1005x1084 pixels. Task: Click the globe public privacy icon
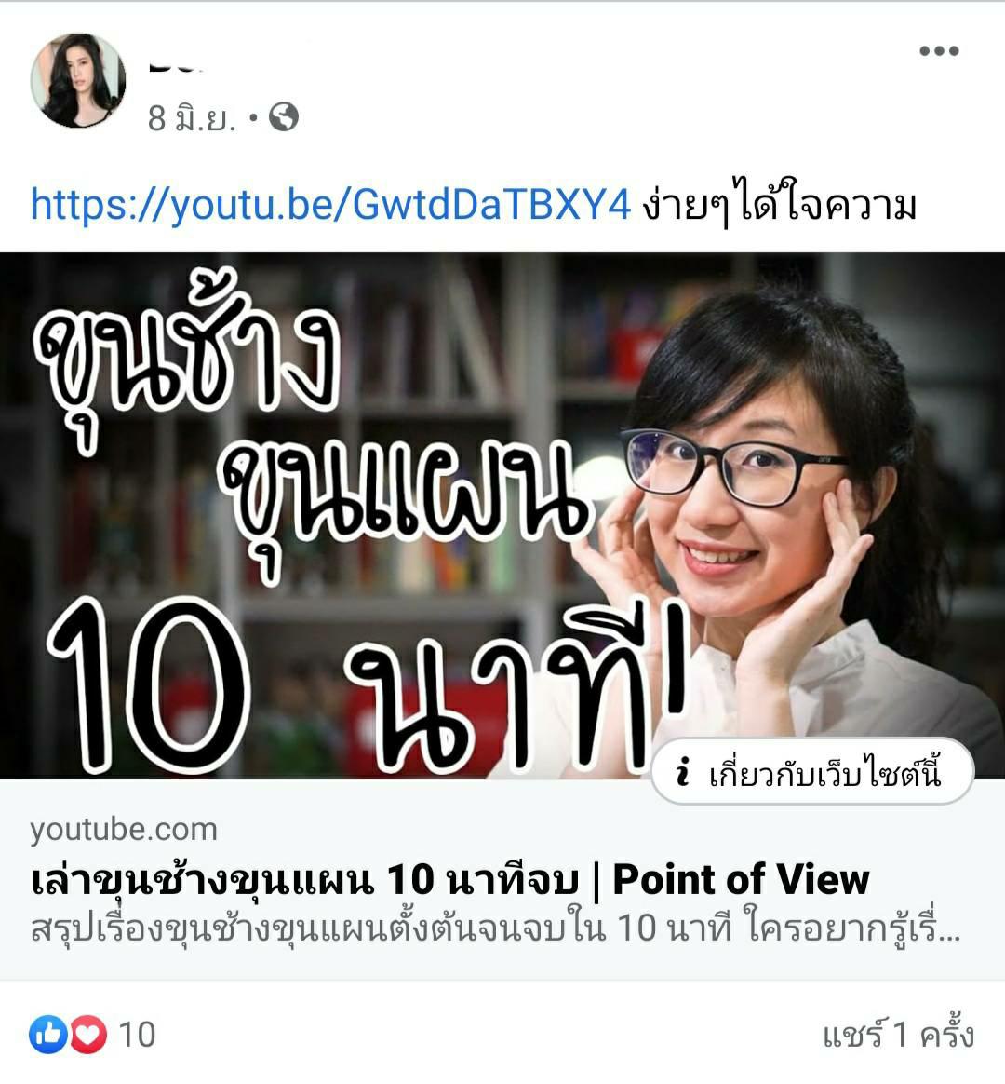coord(284,116)
